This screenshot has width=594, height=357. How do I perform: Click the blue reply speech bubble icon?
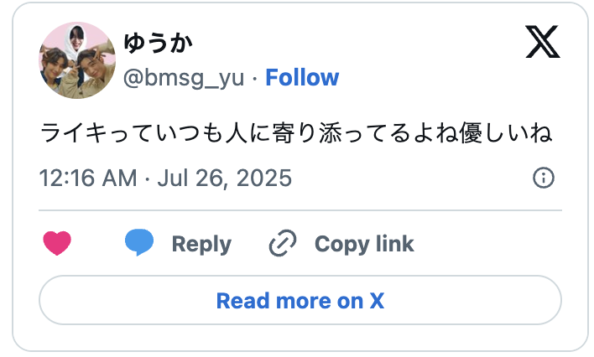pos(139,243)
